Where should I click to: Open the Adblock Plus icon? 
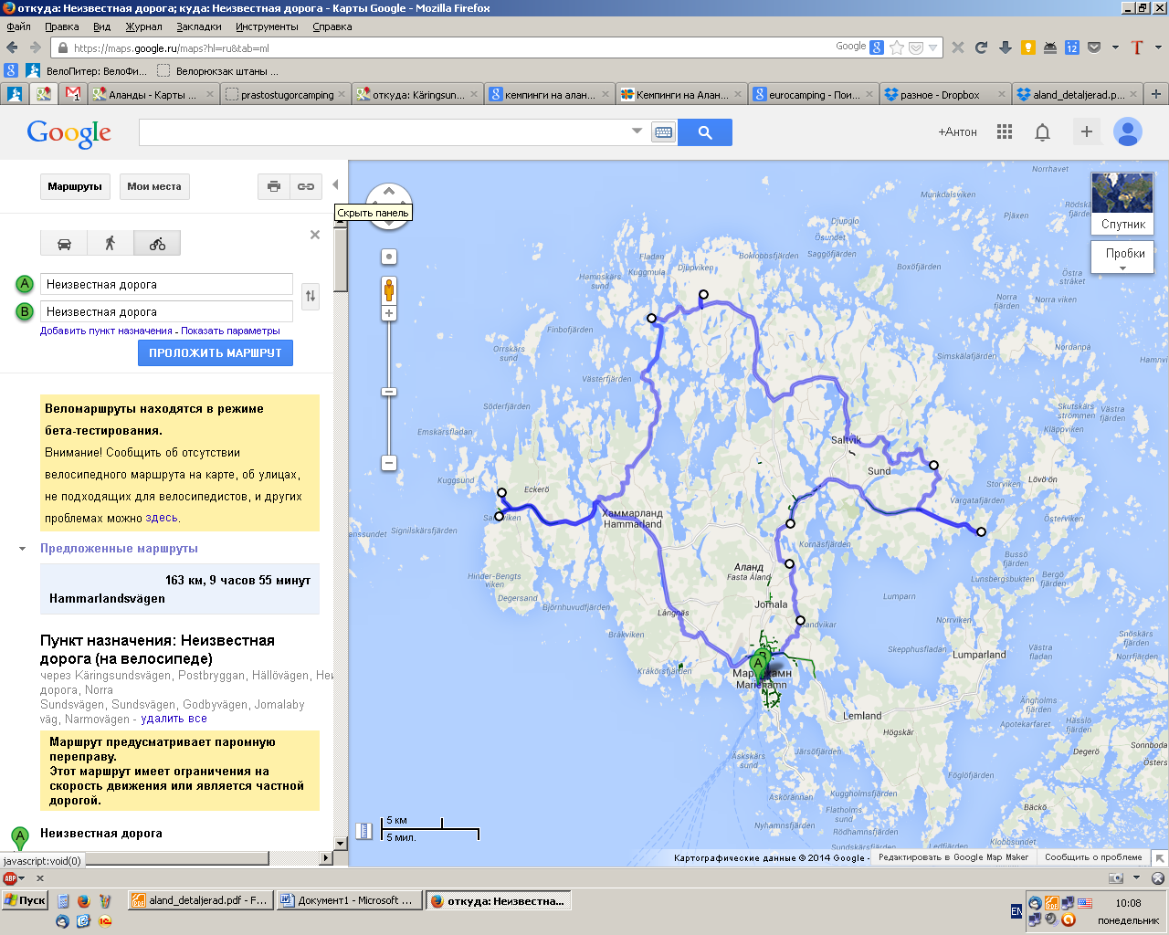(x=11, y=878)
